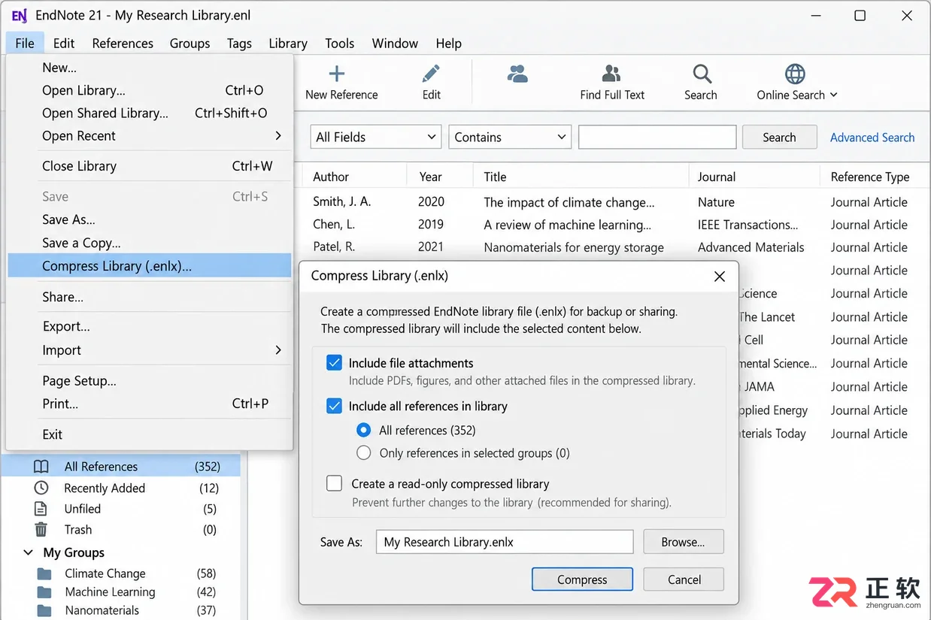Open Online Search globe icon

click(795, 74)
